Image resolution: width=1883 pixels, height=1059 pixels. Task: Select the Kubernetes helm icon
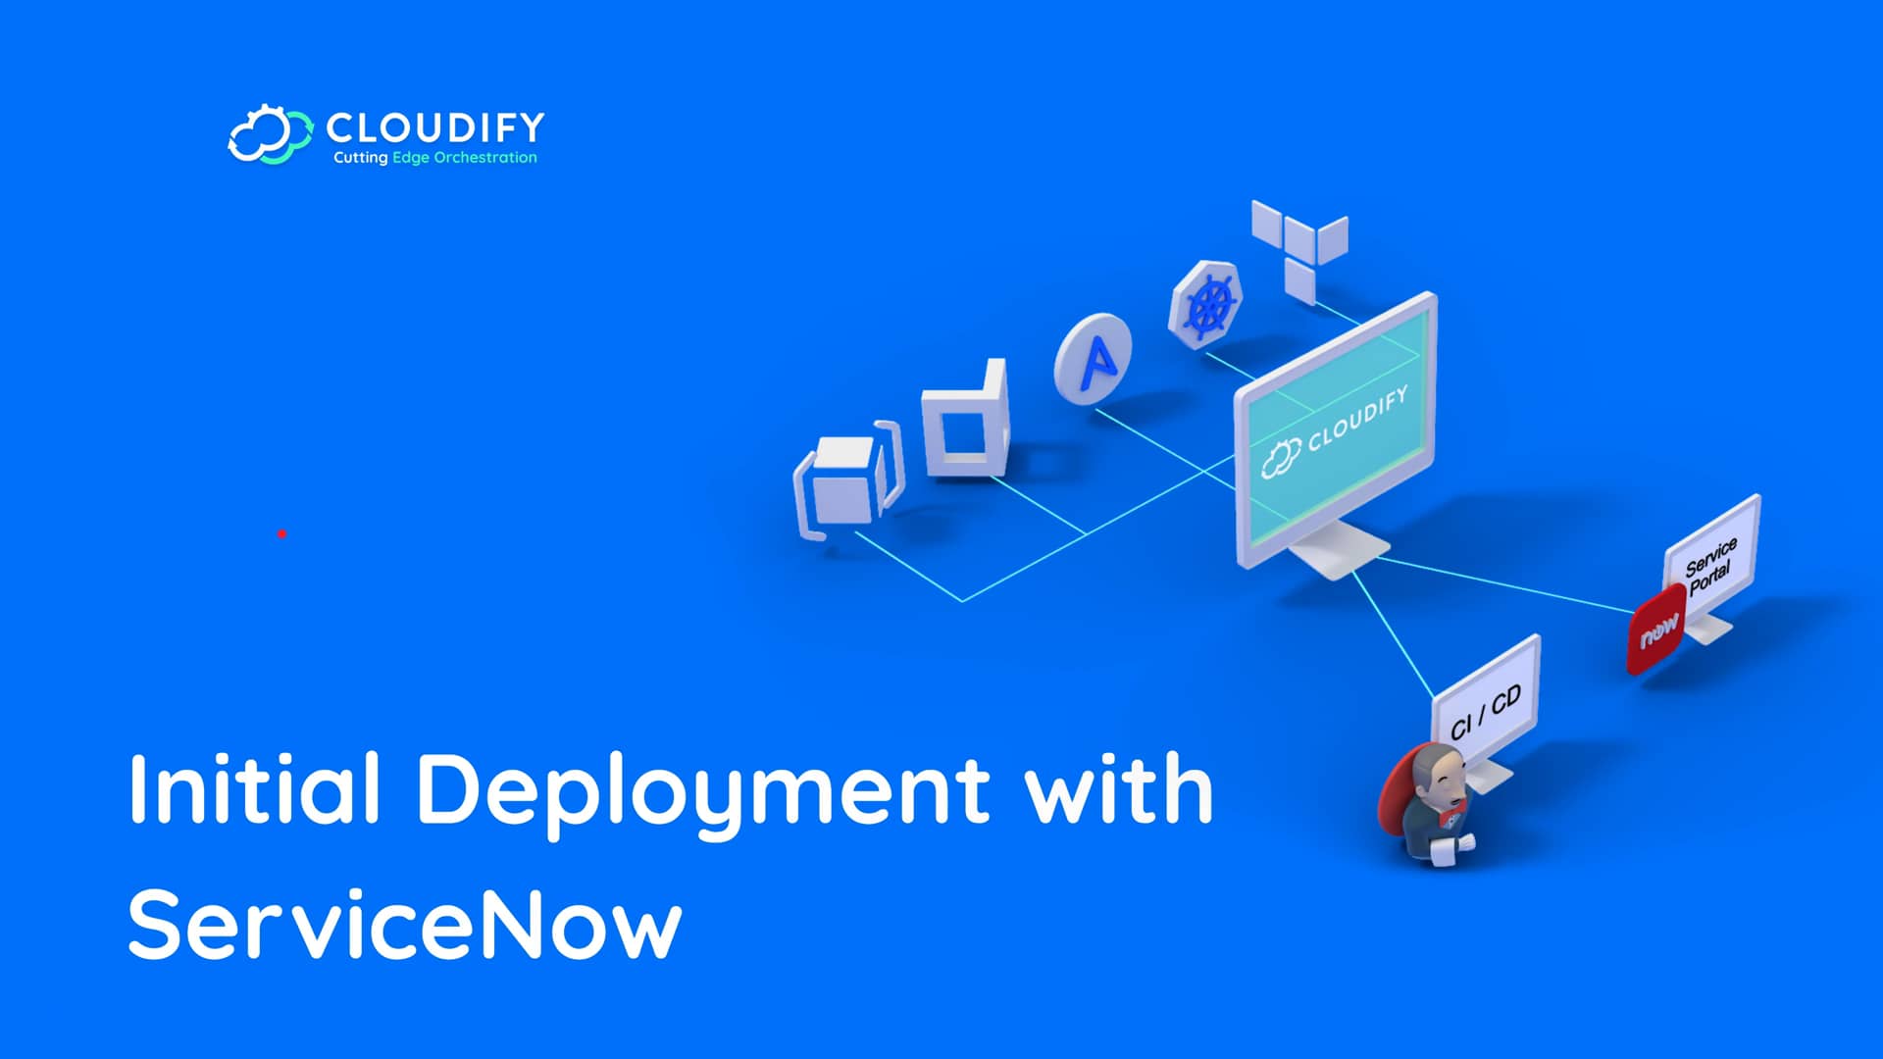click(1202, 310)
